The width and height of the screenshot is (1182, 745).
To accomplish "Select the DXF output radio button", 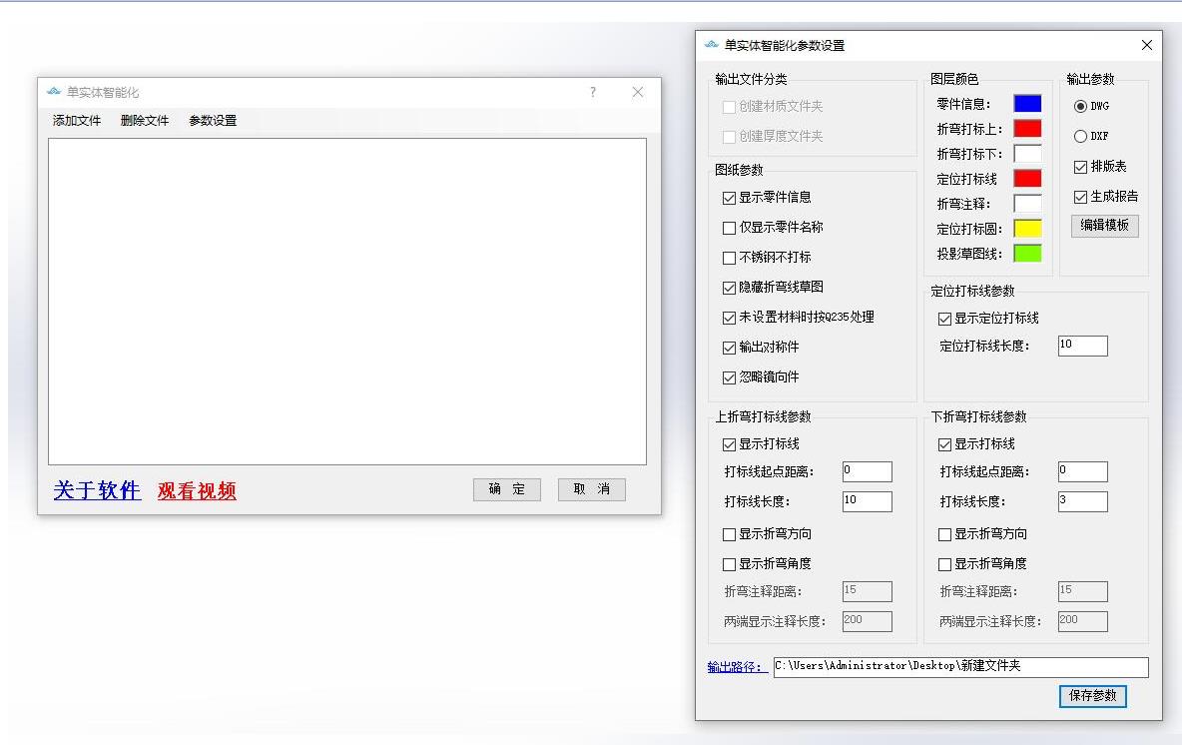I will 1080,137.
